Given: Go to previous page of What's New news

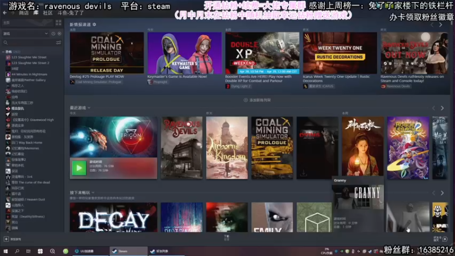Looking at the screenshot, I should pos(432,25).
